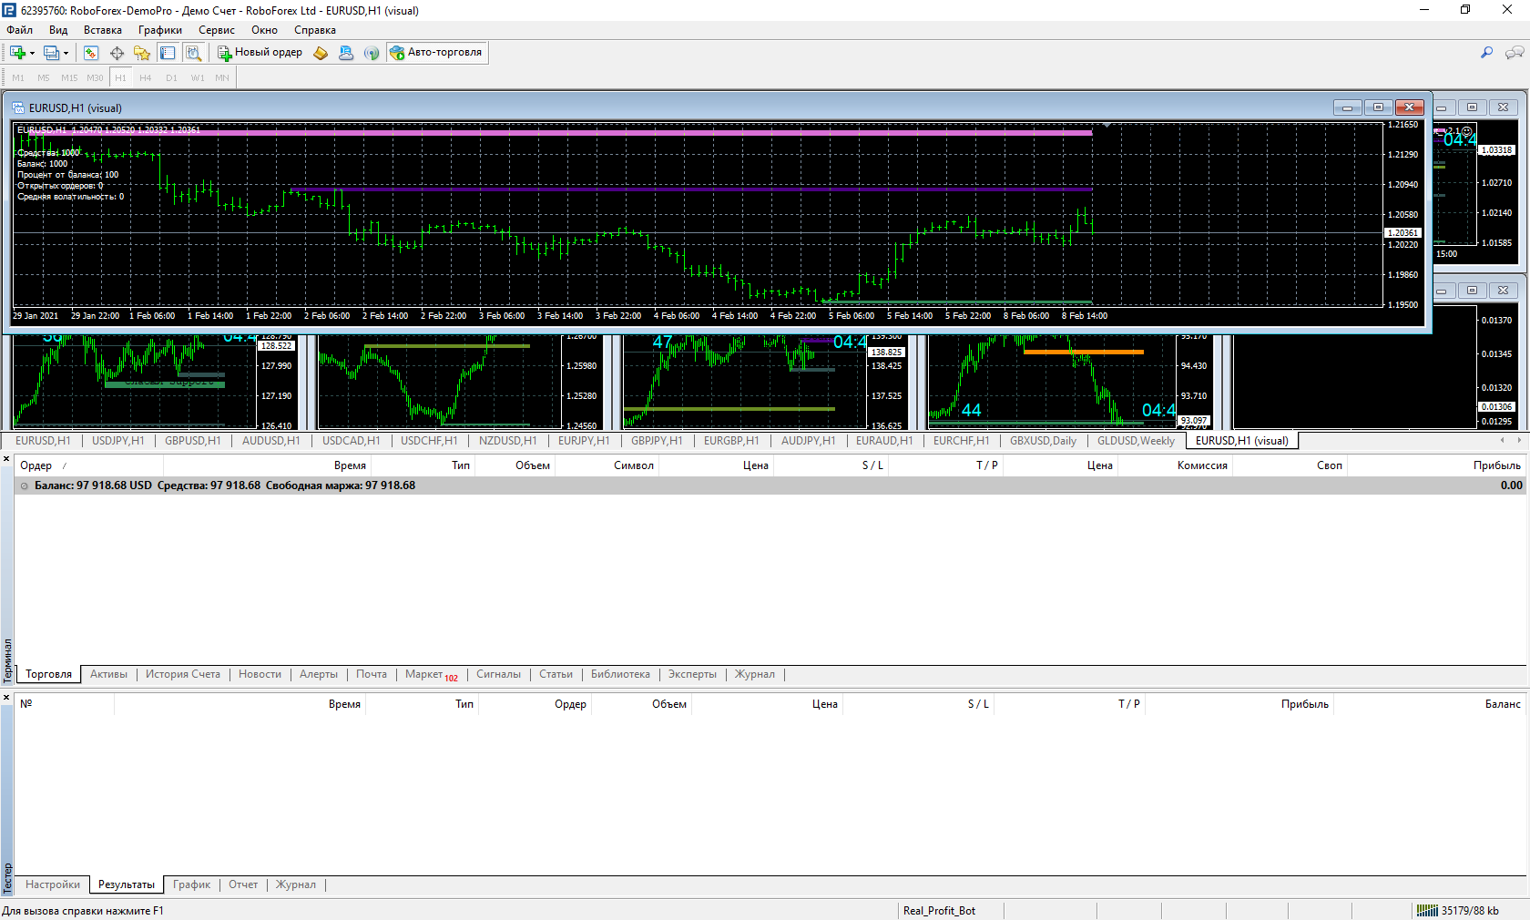Image resolution: width=1530 pixels, height=920 pixels.
Task: Click the cloud hosting toolbar icon
Action: (346, 53)
